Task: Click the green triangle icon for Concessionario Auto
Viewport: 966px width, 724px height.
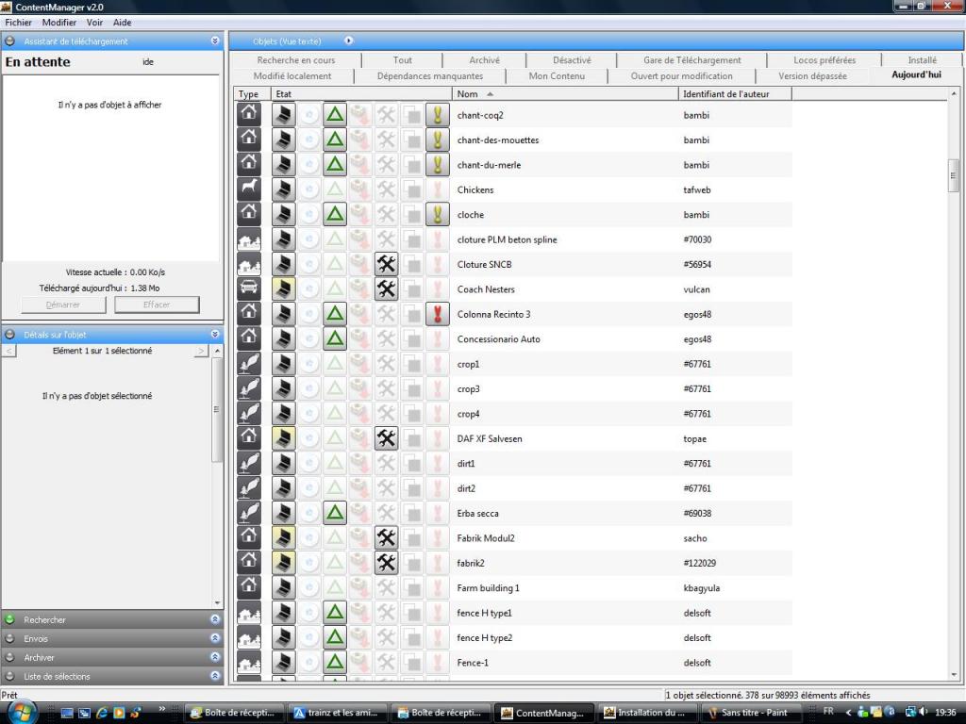Action: (335, 338)
